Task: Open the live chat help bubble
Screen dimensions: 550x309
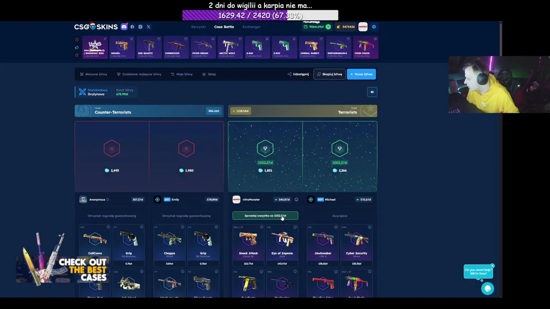Action: [x=487, y=288]
